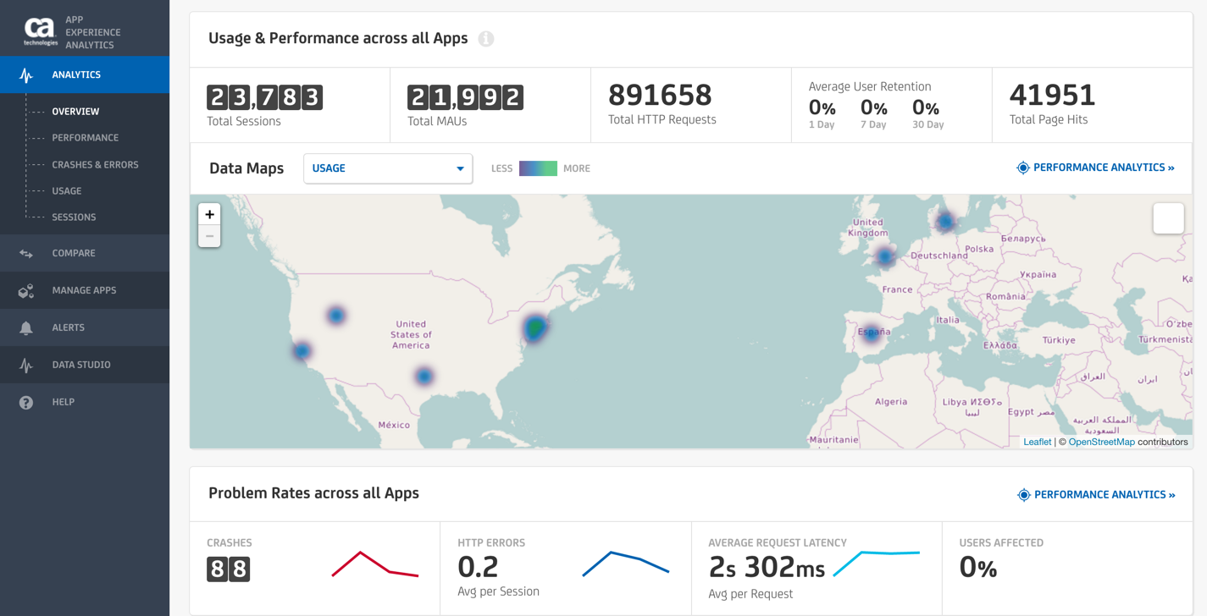Click the info icon beside the page title

(x=486, y=39)
